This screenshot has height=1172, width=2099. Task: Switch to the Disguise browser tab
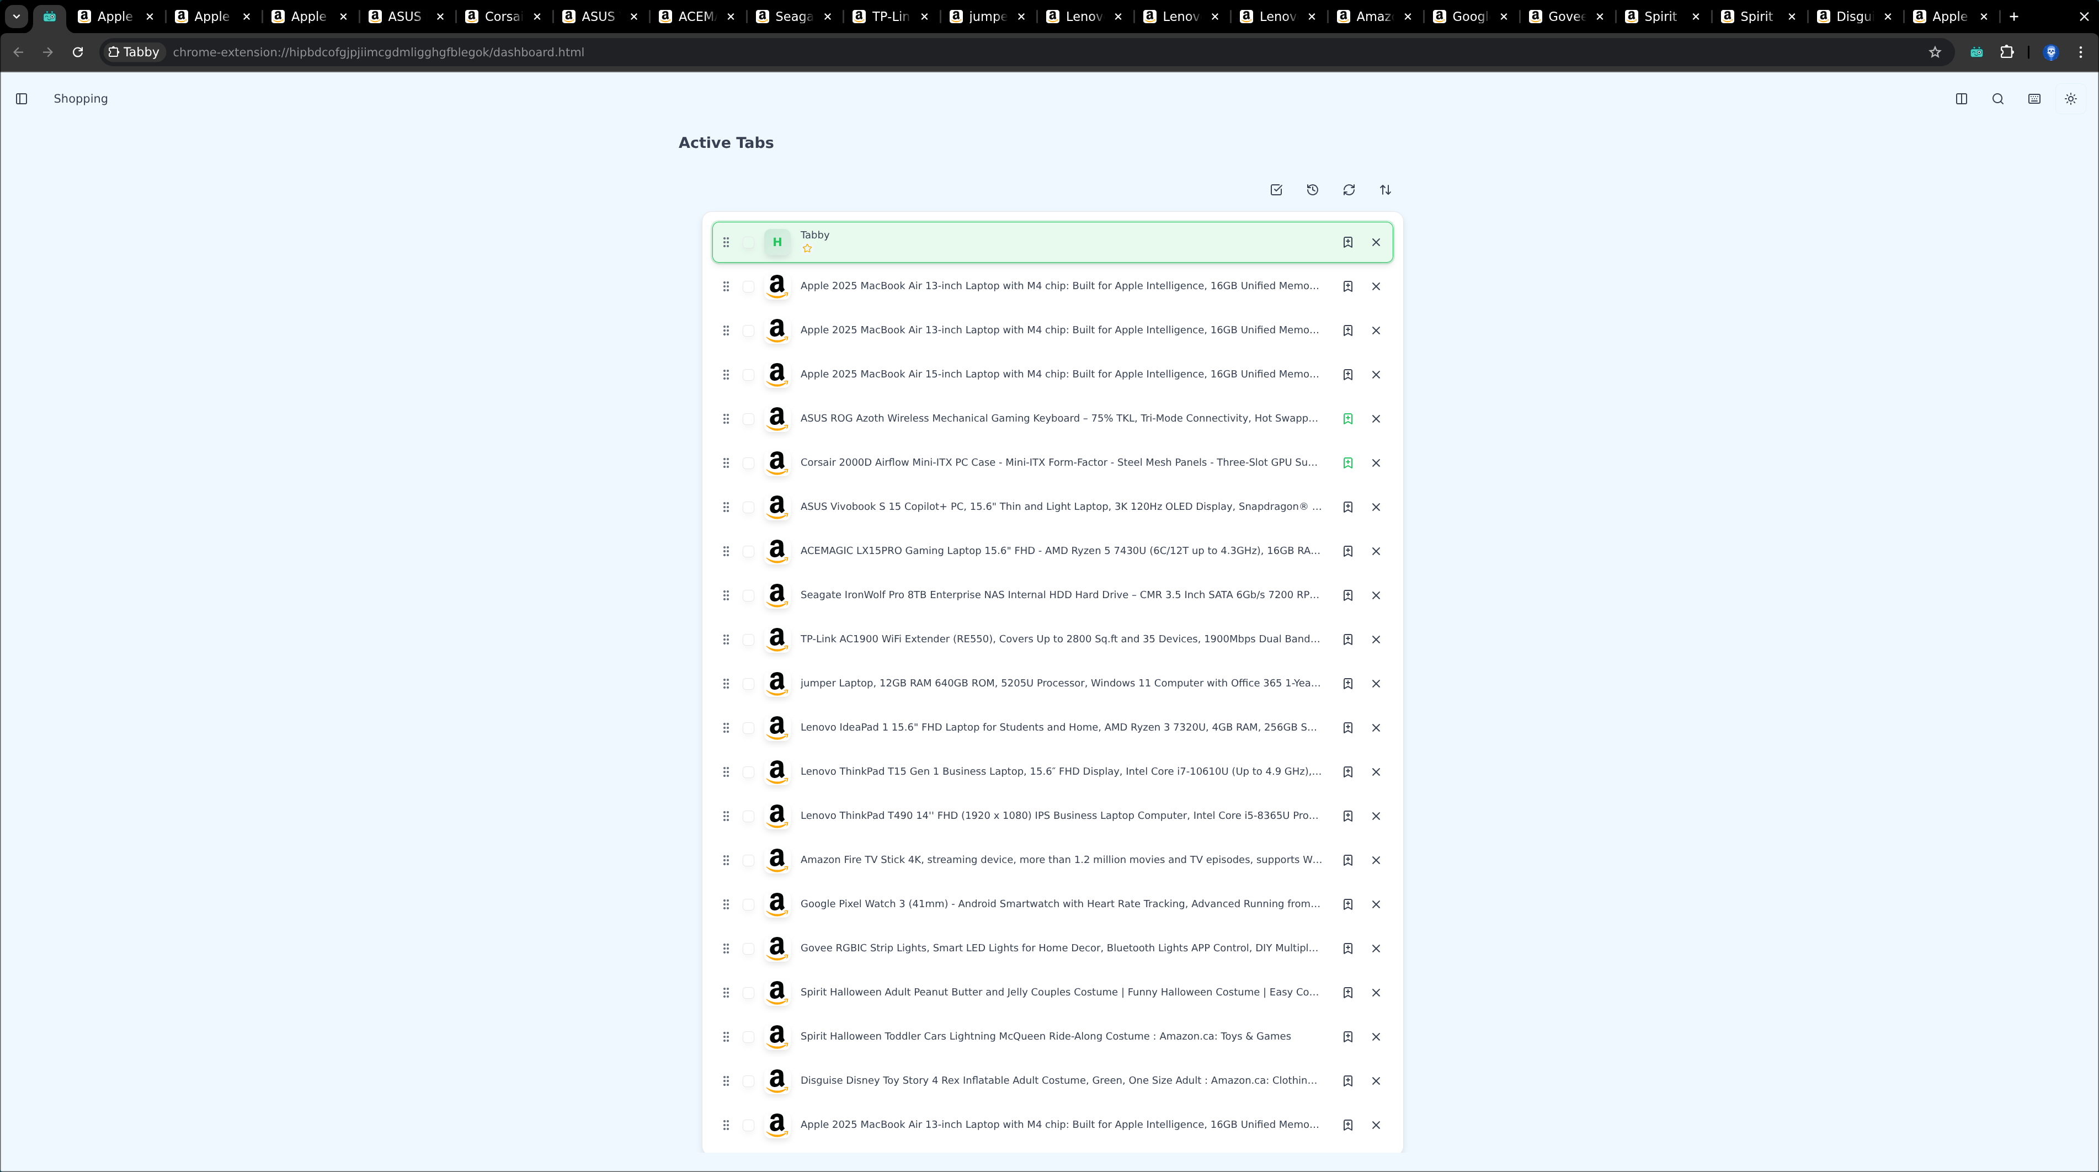pyautogui.click(x=1852, y=17)
